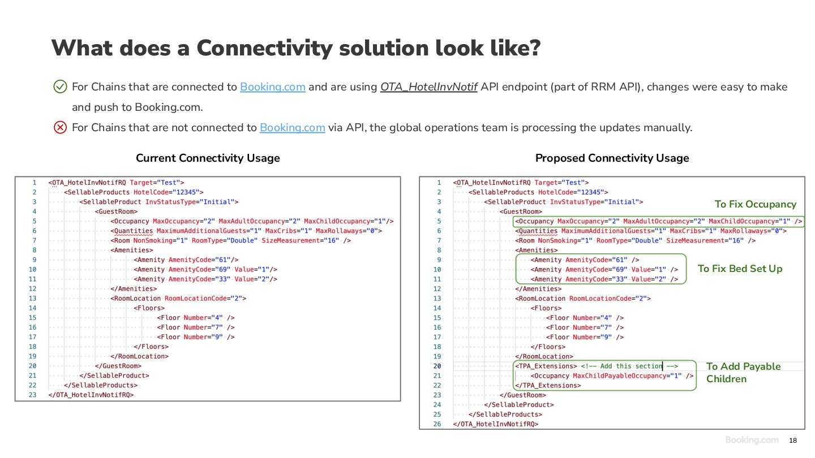Screen dimensions: 815x458
Task: Click the closing /GuestRoom tag on line 23 of the Proposed panel
Action: coord(523,395)
